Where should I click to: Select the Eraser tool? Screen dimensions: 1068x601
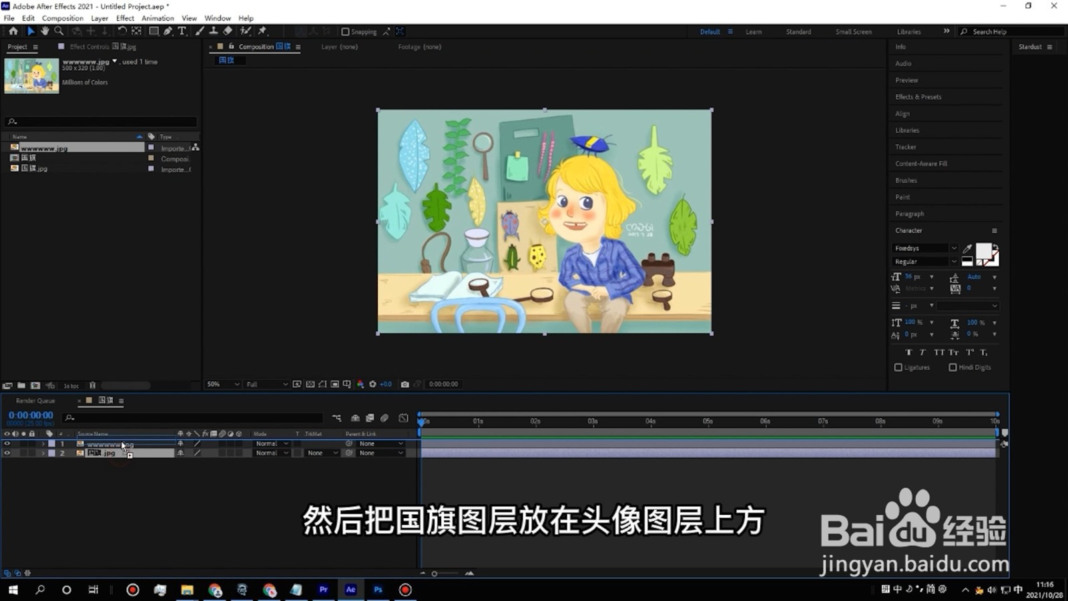(x=228, y=31)
